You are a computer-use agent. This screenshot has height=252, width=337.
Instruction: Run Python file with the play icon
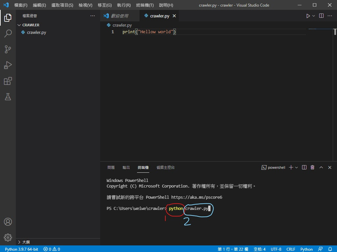coord(308,16)
